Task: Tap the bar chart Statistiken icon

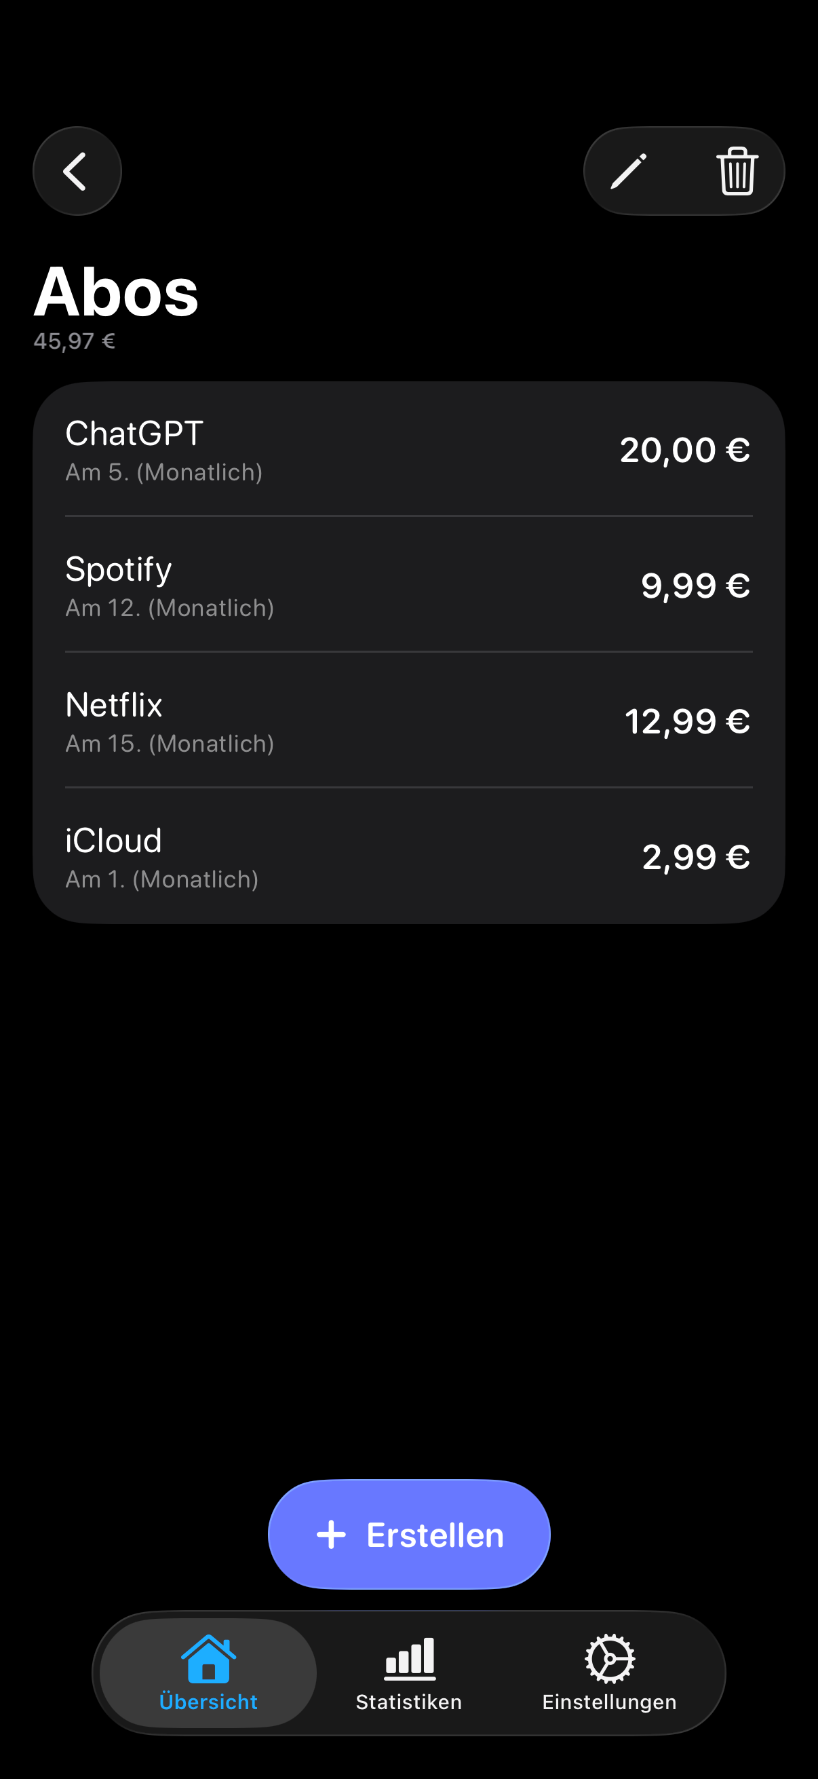Action: tap(410, 1659)
